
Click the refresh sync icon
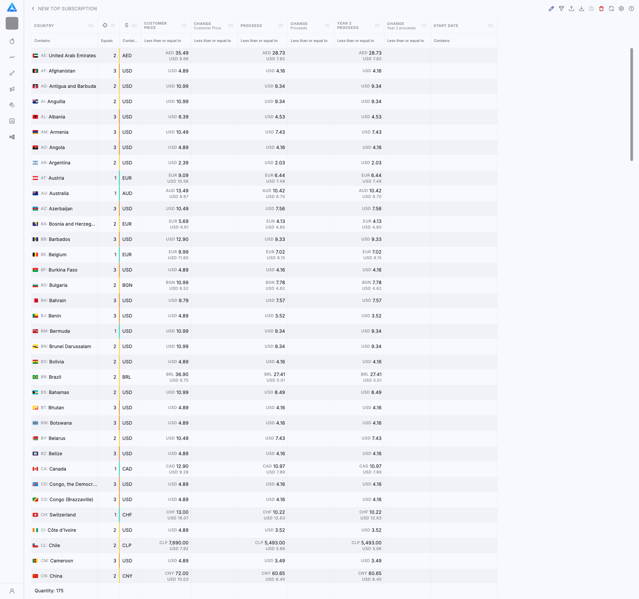611,9
